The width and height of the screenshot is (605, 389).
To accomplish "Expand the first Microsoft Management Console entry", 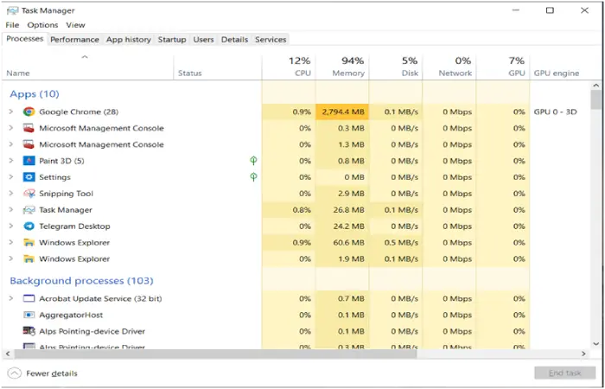I will [x=11, y=128].
